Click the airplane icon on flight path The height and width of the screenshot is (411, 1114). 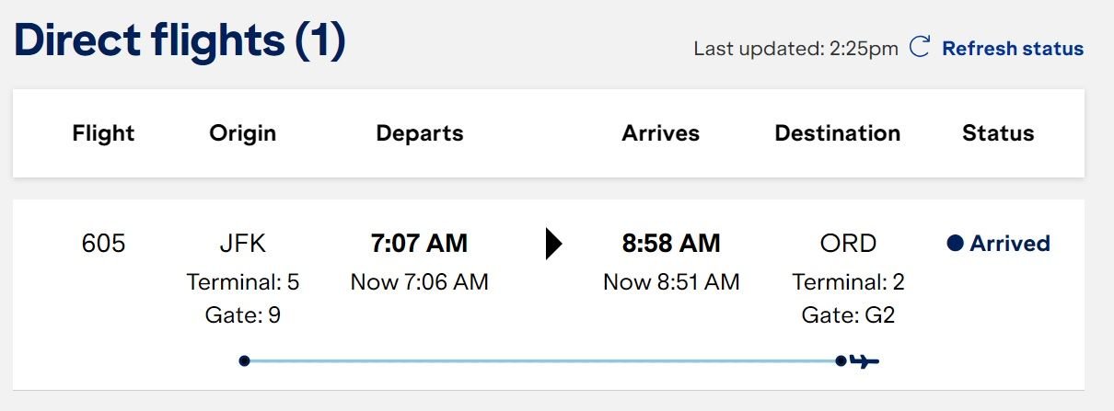(x=865, y=360)
